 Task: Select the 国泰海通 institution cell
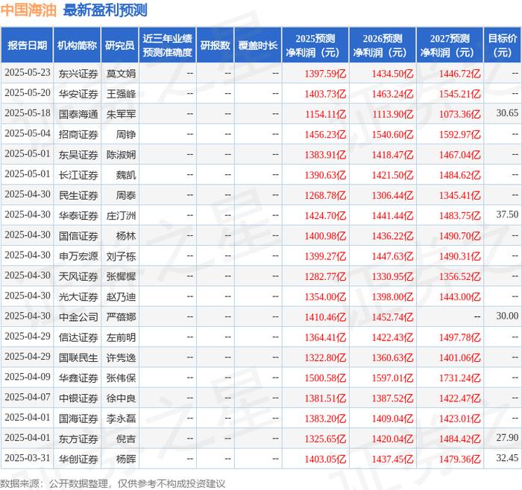pyautogui.click(x=78, y=114)
